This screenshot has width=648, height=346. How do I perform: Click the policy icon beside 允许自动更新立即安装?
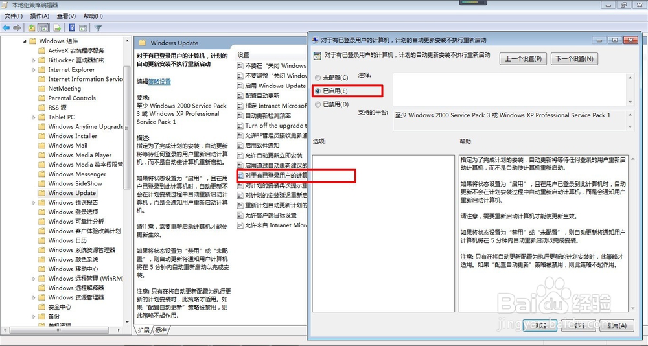tap(240, 156)
